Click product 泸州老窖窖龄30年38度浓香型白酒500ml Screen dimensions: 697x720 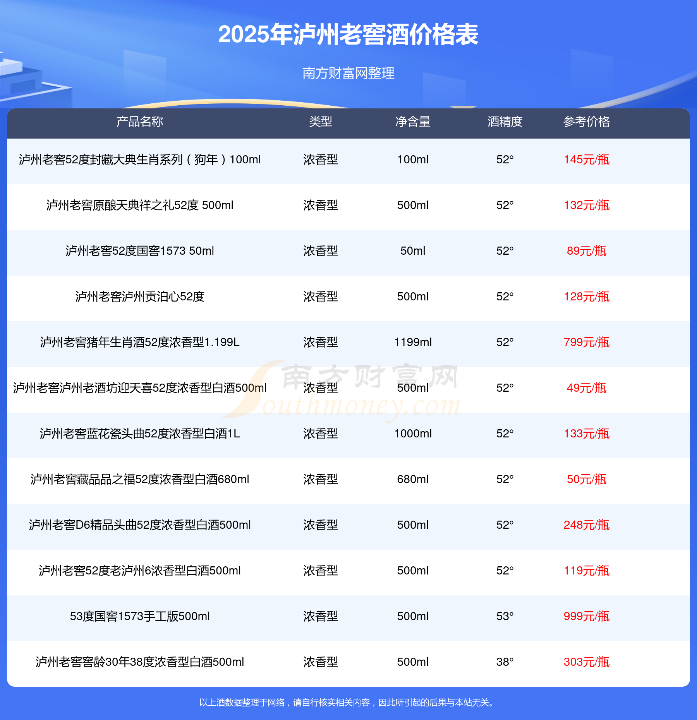click(140, 662)
